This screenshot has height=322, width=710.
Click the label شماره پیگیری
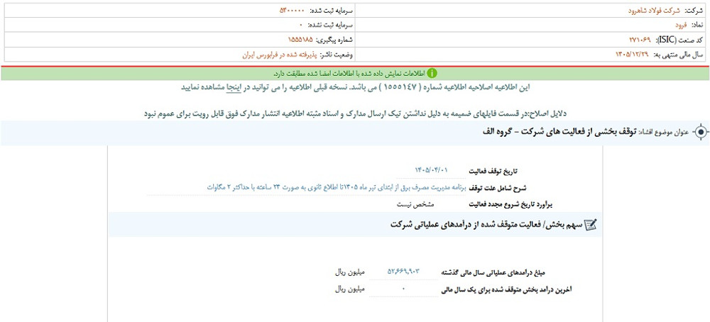coord(334,40)
